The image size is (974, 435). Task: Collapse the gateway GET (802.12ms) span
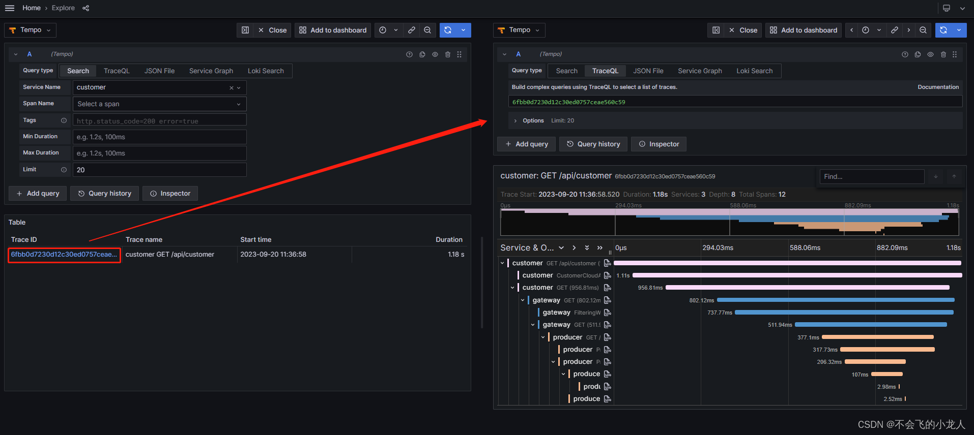(x=523, y=300)
